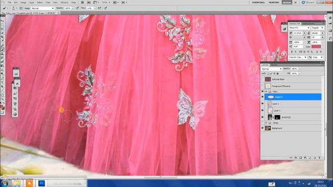This screenshot has width=333, height=187.
Task: Click the foreground color swatch in toolbox
Action: click(x=2, y=106)
